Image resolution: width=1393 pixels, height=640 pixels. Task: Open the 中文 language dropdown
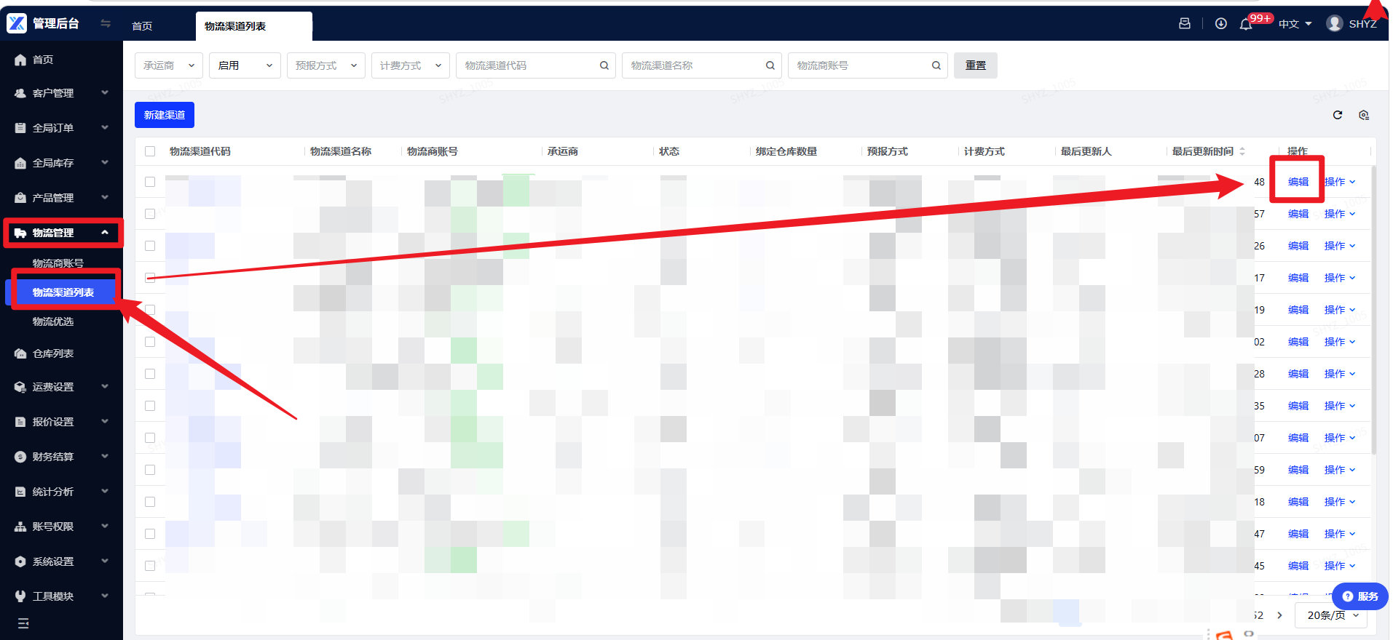(x=1295, y=24)
